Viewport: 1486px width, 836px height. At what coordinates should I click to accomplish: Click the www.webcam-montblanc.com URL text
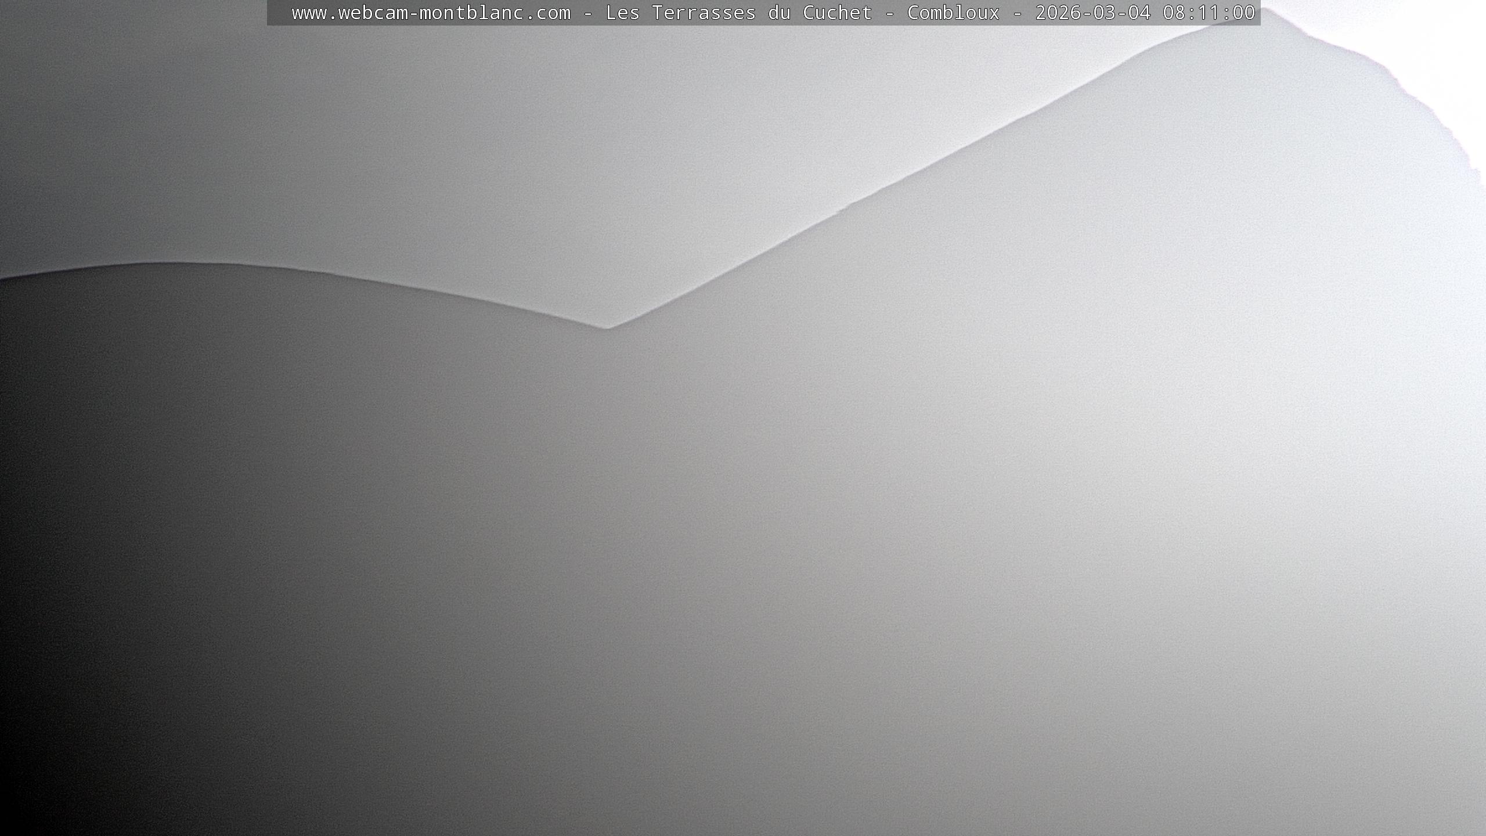tap(431, 13)
